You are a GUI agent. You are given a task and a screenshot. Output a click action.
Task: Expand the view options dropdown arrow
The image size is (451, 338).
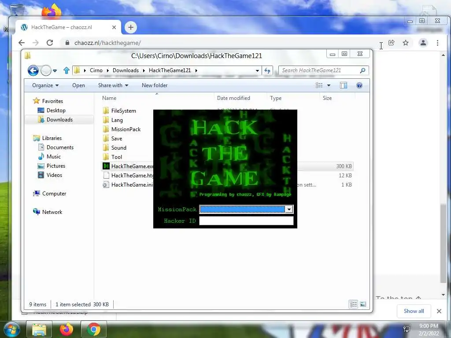pos(329,85)
